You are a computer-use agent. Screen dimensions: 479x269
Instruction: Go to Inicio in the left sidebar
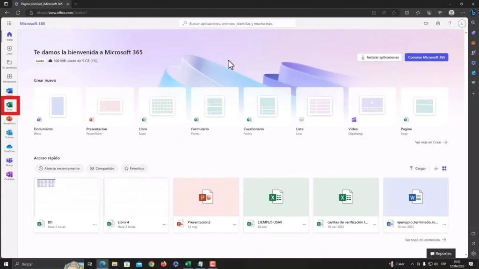coord(9,36)
